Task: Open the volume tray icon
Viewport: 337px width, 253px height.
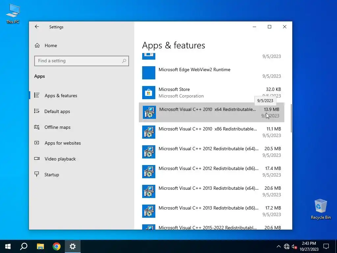Action: coord(295,246)
